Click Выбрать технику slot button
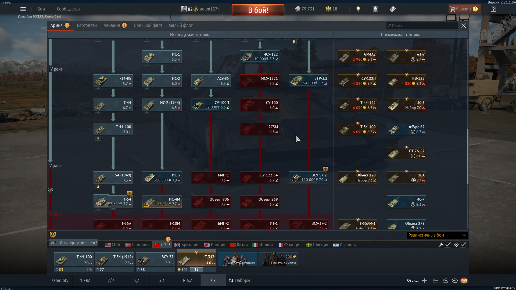 237,259
